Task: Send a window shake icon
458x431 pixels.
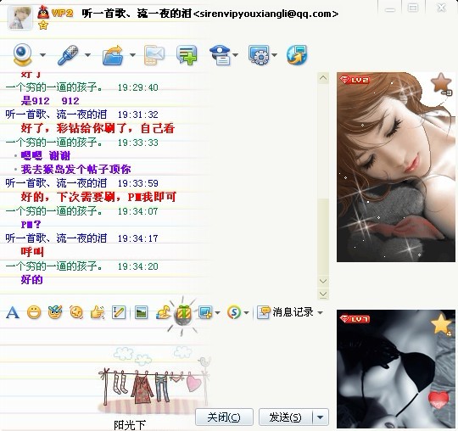Action: pyautogui.click(x=76, y=312)
